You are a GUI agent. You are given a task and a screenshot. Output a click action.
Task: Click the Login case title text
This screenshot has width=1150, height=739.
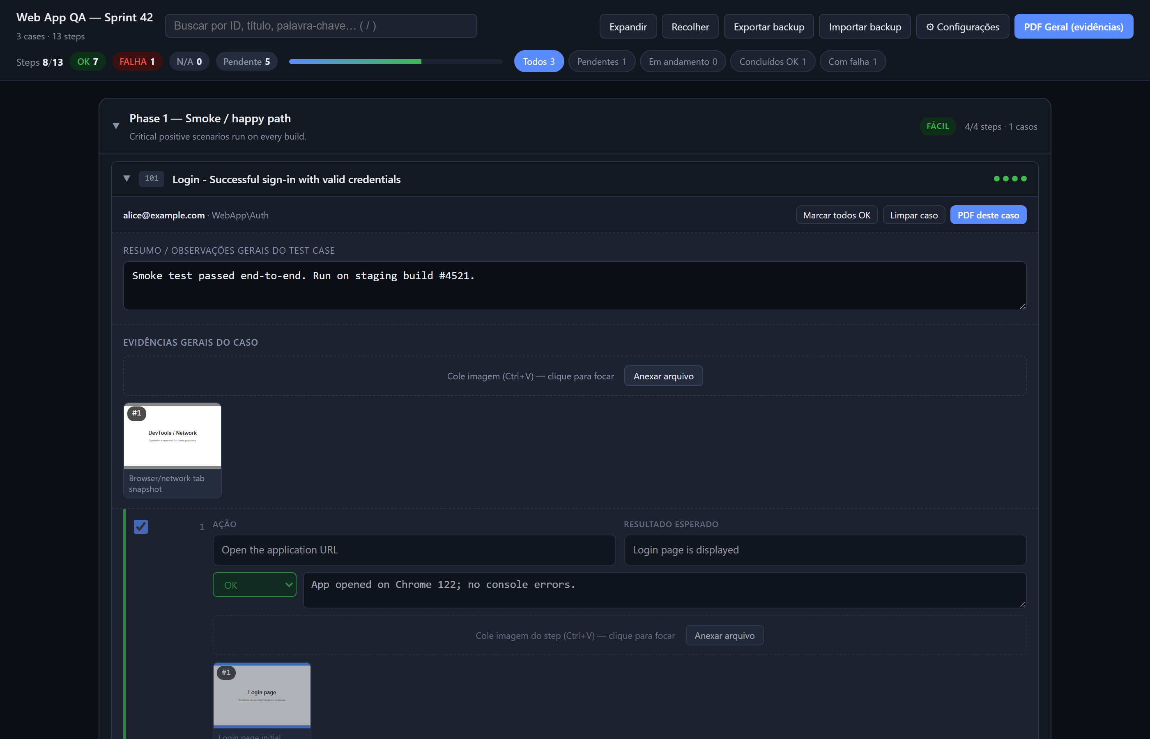(x=286, y=179)
